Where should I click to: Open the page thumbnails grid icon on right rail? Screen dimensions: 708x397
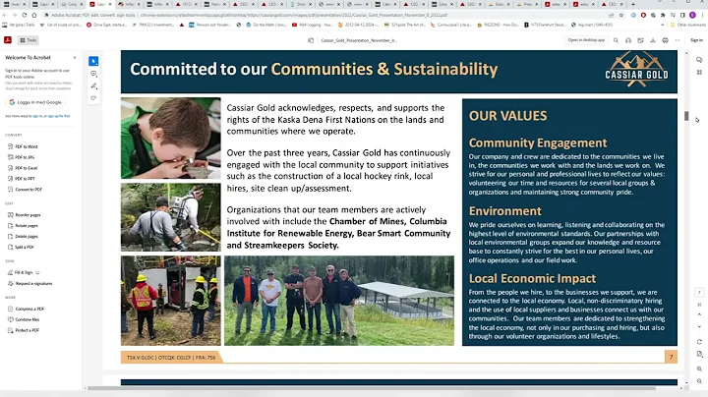click(699, 72)
